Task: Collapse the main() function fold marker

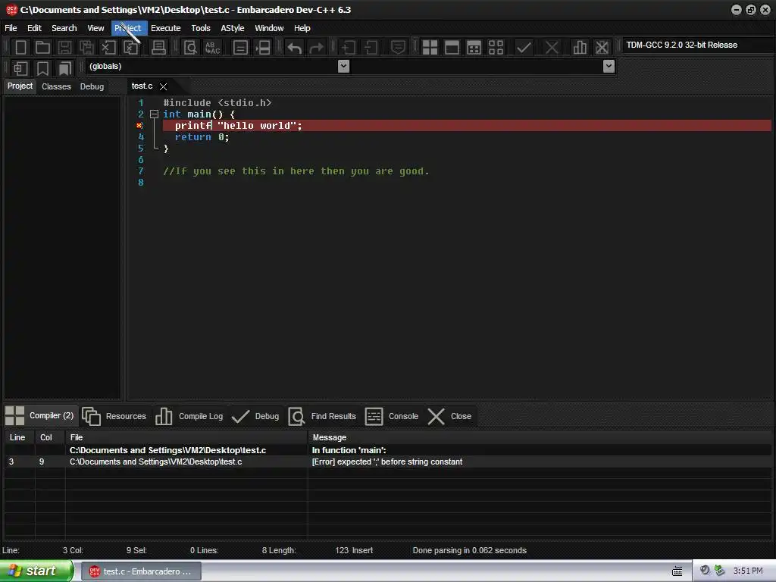Action: pyautogui.click(x=154, y=114)
